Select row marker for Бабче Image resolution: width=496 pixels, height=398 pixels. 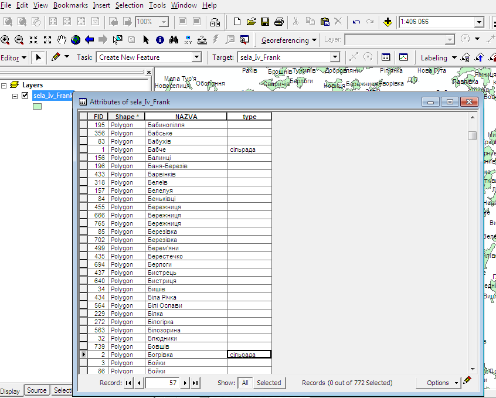(x=83, y=149)
